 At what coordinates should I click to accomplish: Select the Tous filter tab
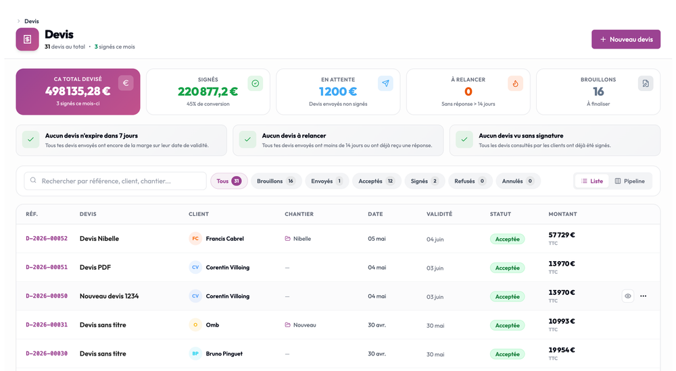[229, 181]
